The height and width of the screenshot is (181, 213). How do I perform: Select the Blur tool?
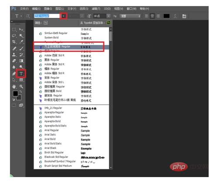14,67
